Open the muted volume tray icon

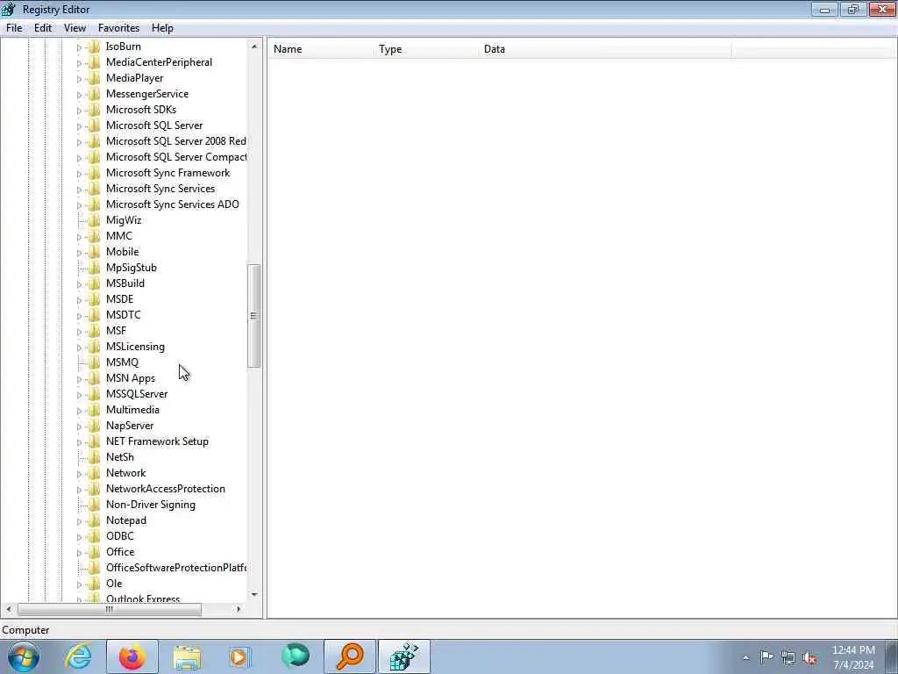[x=809, y=658]
